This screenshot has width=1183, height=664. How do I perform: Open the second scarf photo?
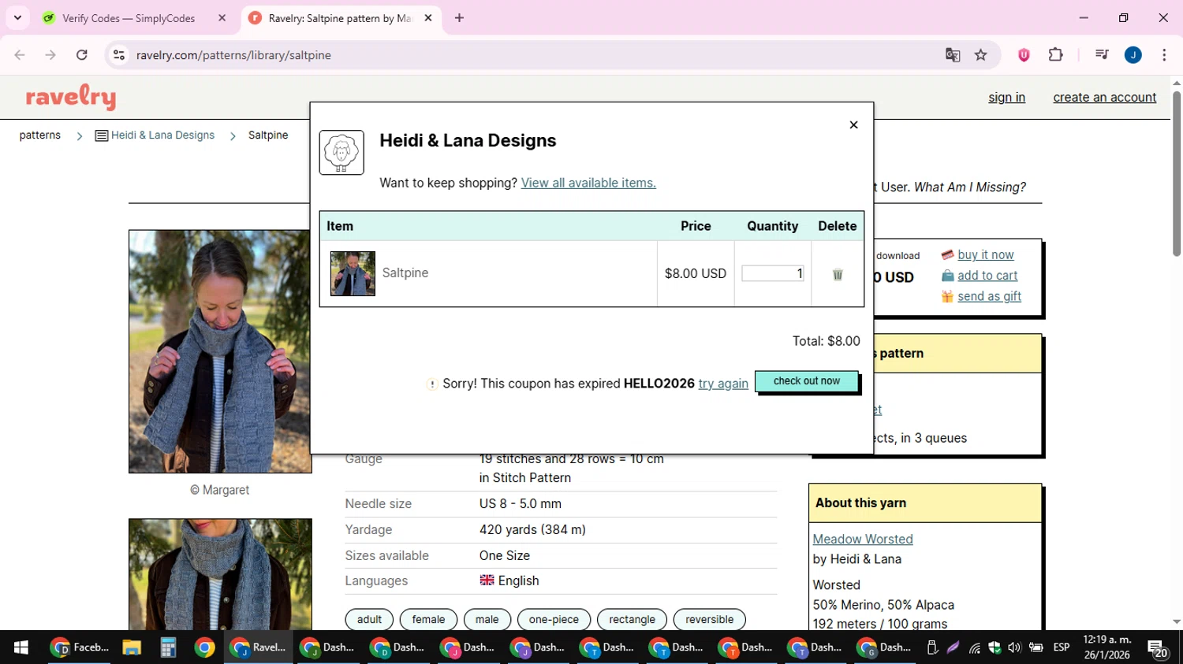pyautogui.click(x=220, y=574)
